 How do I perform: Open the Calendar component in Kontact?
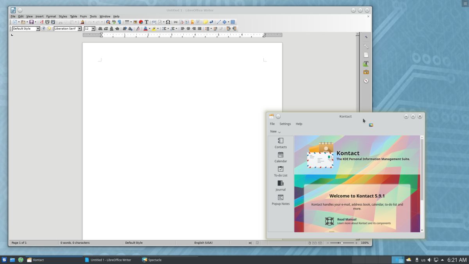click(x=281, y=158)
